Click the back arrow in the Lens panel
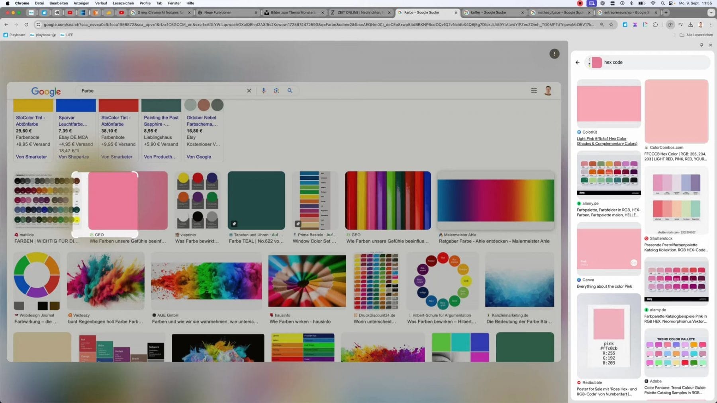Image resolution: width=717 pixels, height=403 pixels. tap(578, 62)
